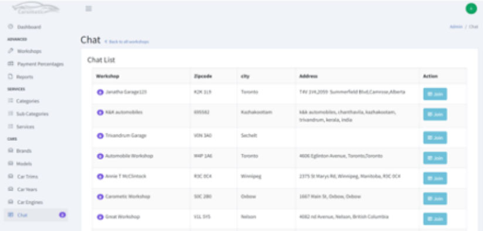Open Services in the sidebar

click(25, 126)
